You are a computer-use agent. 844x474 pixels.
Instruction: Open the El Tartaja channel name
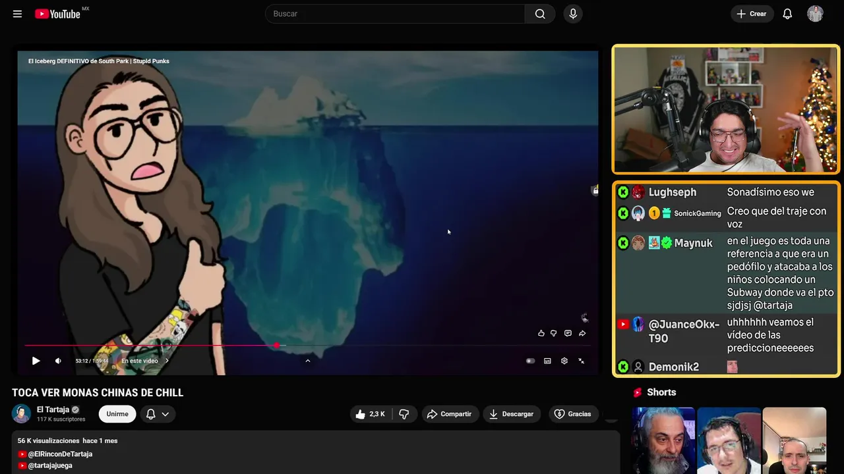53,409
